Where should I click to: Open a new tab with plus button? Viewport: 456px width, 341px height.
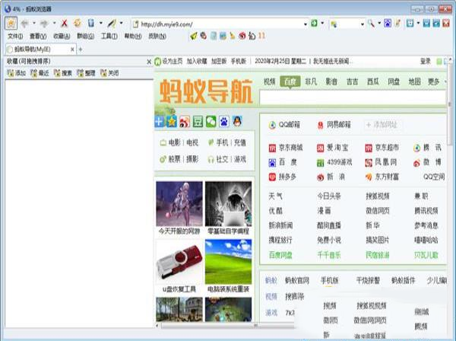(x=81, y=49)
